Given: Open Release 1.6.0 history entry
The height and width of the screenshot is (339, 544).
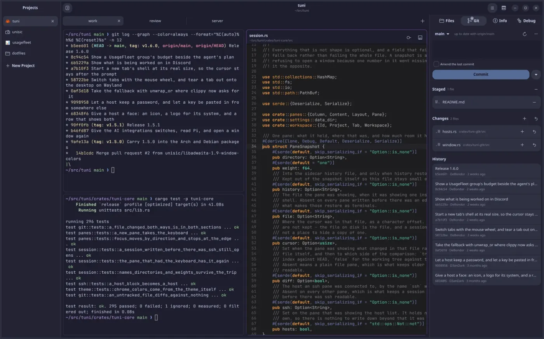Looking at the screenshot, I should [x=486, y=171].
